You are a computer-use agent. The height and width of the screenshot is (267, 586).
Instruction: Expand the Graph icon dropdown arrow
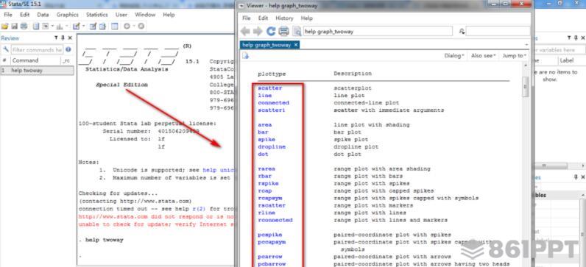(x=67, y=26)
